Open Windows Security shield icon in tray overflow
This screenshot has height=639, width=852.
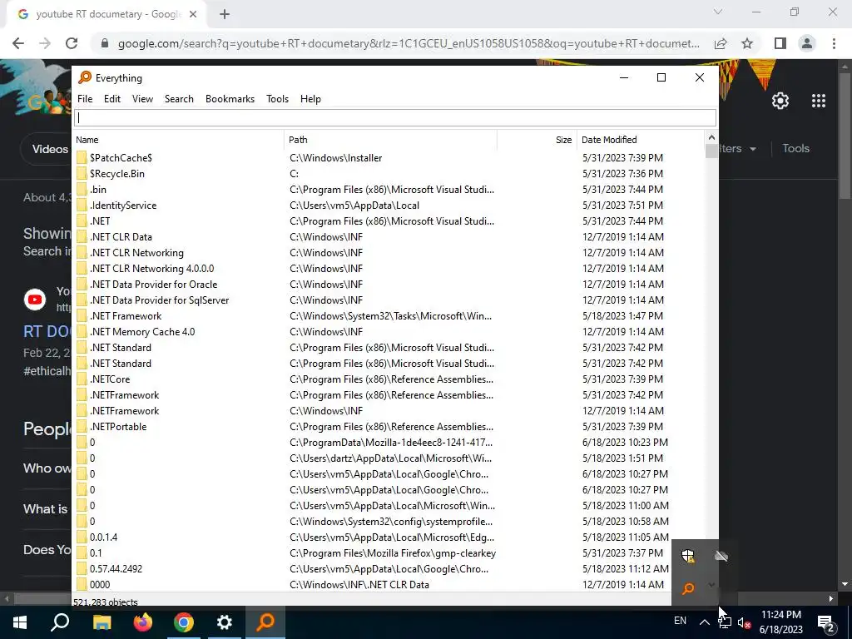coord(688,556)
